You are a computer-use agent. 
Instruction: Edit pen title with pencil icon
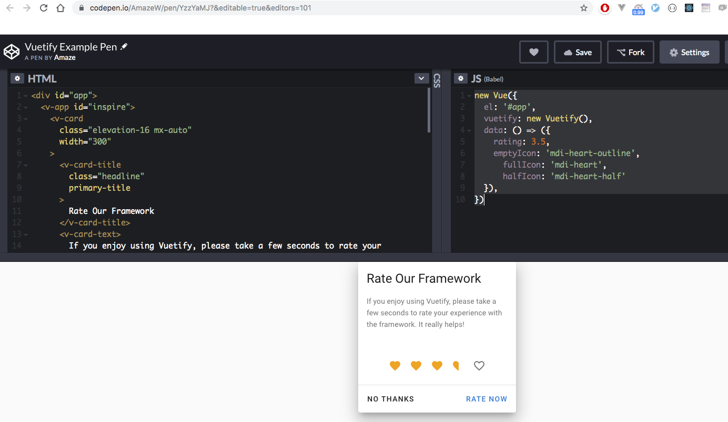tap(124, 47)
